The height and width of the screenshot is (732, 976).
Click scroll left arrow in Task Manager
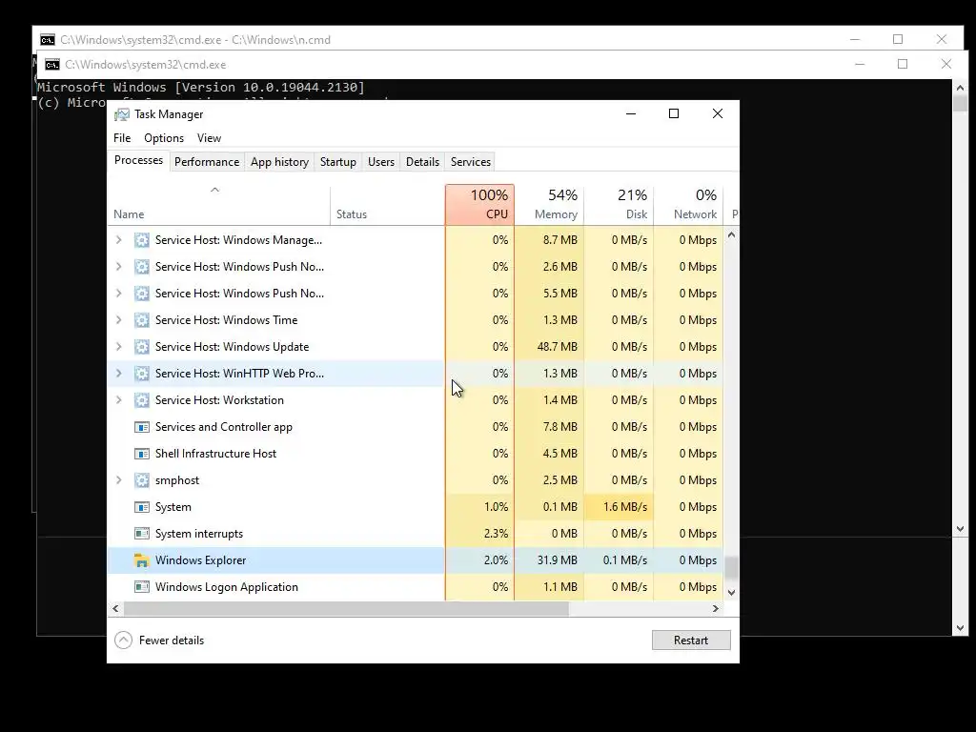(x=115, y=609)
